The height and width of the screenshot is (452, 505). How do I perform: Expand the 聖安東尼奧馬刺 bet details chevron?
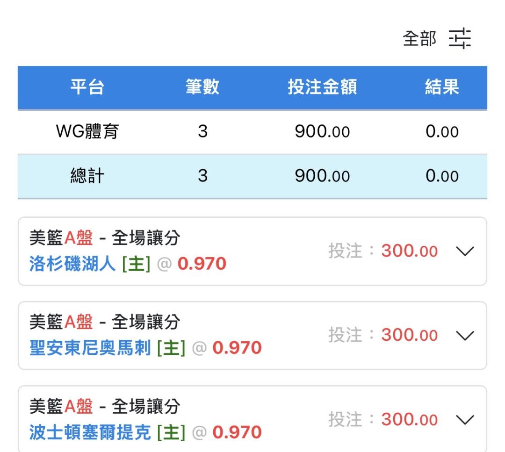[x=464, y=336]
